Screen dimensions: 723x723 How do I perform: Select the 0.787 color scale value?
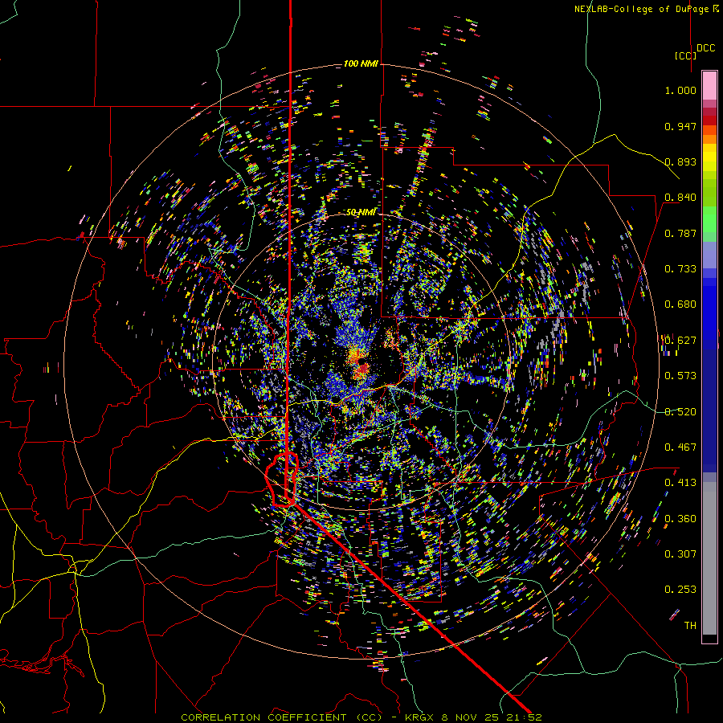[680, 233]
